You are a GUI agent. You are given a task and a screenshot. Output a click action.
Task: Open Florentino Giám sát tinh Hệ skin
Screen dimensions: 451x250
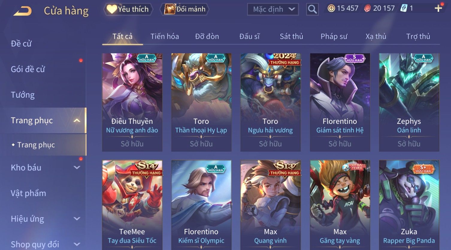click(x=340, y=102)
